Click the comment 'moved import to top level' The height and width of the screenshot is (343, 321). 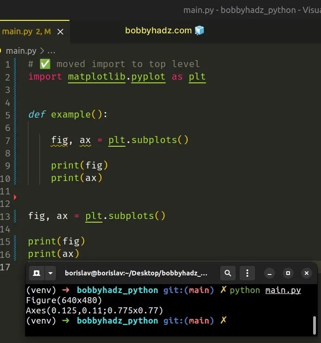tap(128, 64)
